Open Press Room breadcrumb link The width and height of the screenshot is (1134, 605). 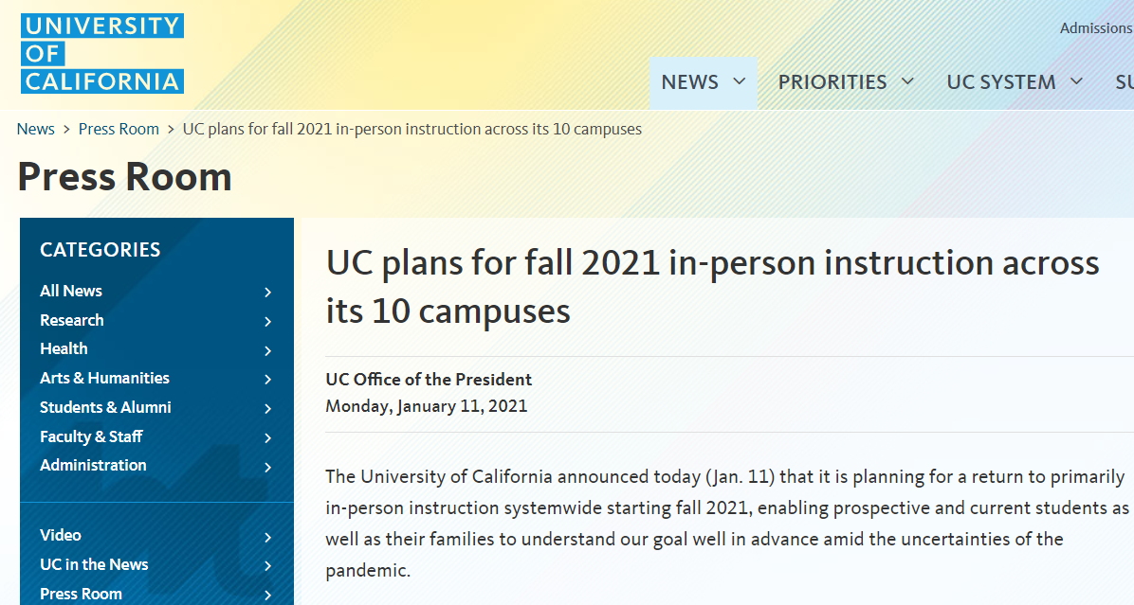119,129
